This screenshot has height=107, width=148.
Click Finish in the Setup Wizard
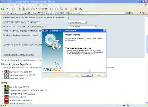(87, 75)
